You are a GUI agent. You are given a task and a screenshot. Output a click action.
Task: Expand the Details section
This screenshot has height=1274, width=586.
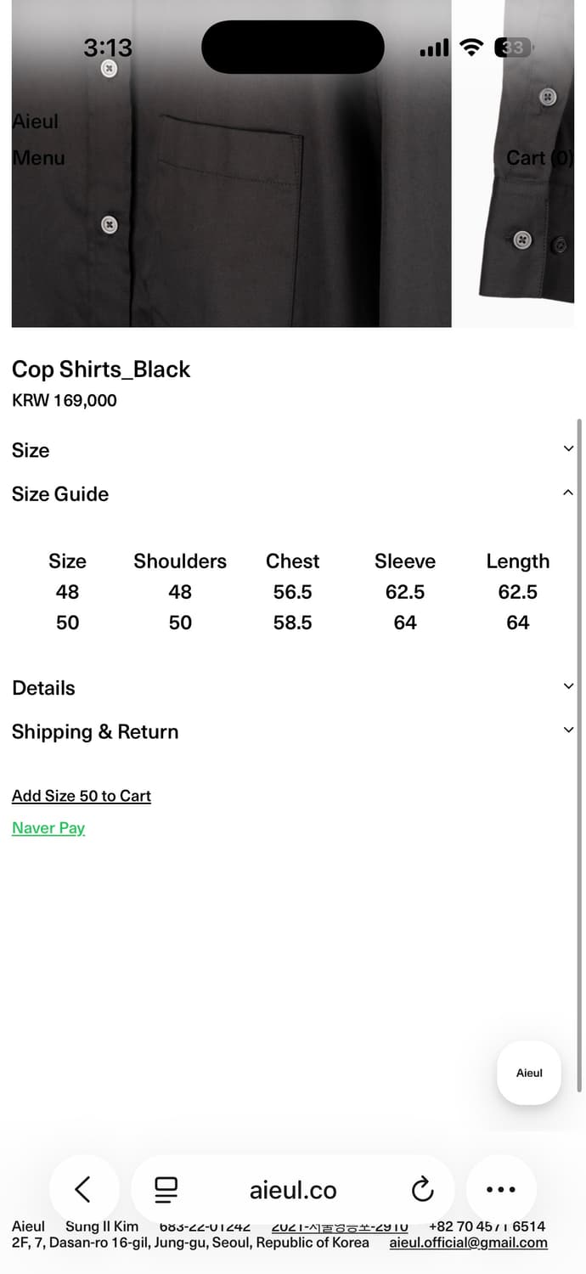[568, 686]
